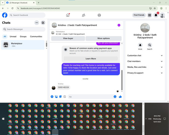Click the Search Messenger field
Image resolution: width=169 pixels, height=135 pixels.
(x=24, y=29)
